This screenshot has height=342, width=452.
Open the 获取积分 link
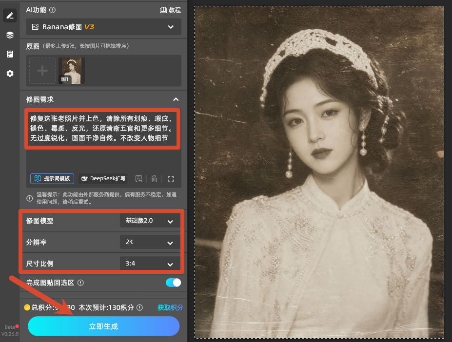170,307
